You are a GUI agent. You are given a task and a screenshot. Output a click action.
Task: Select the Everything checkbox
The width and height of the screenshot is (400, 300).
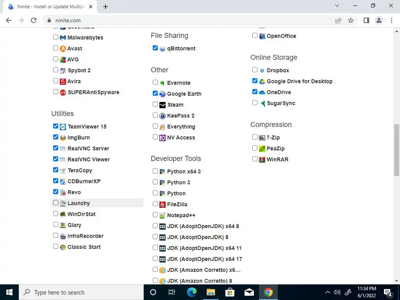(155, 126)
